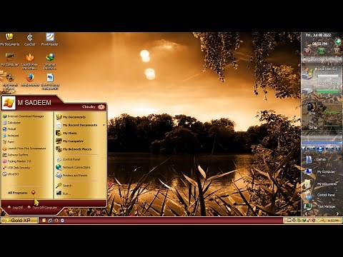Click the date text in sidebar
Screen dimensions: 343x257
pos(319,35)
